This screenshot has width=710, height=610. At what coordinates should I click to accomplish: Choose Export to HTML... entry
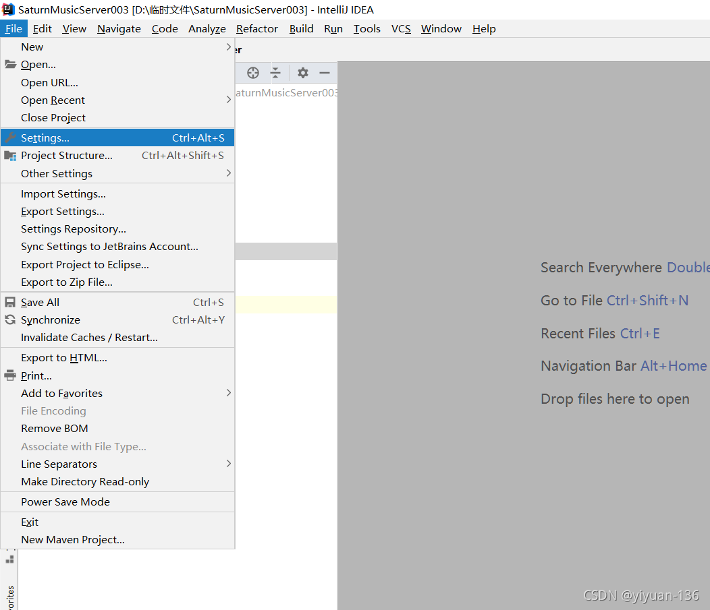point(117,358)
